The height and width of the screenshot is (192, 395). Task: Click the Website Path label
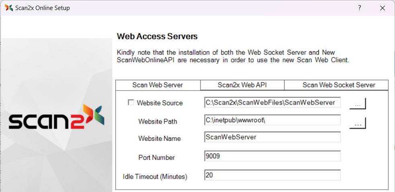point(158,121)
